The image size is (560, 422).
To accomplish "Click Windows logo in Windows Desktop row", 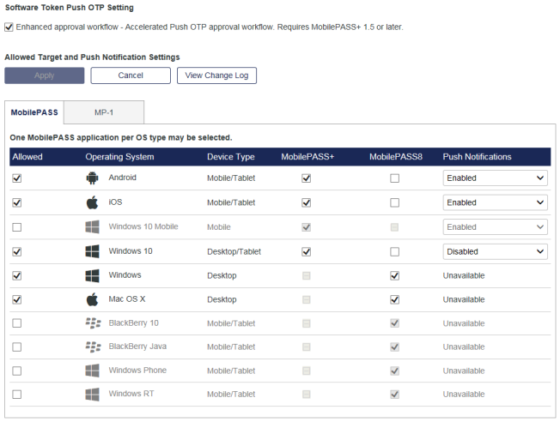I will pyautogui.click(x=92, y=275).
